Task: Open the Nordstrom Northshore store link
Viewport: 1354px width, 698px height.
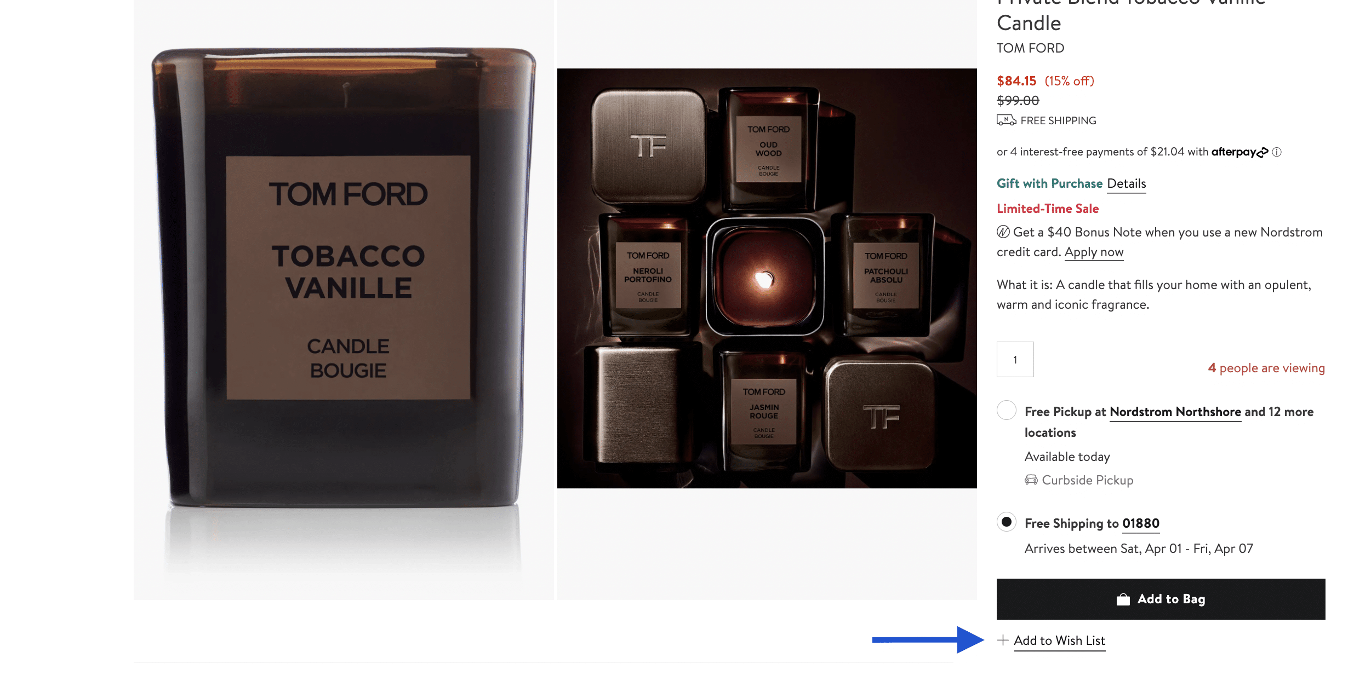Action: 1175,412
